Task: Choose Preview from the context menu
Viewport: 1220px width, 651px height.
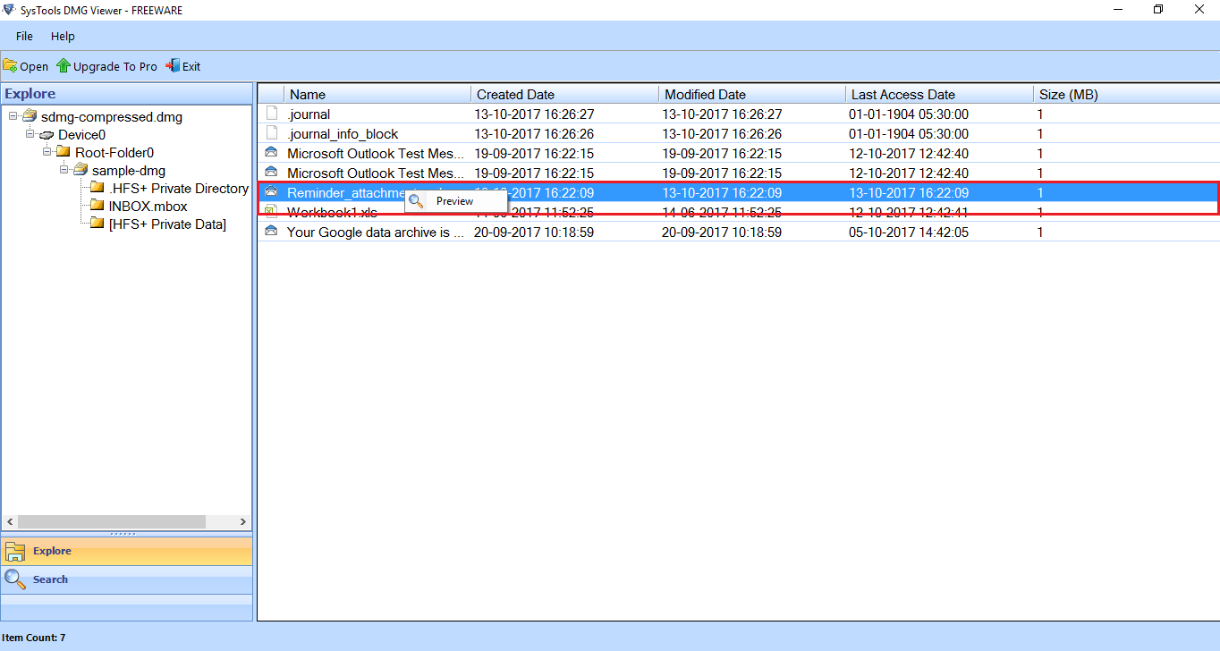Action: 455,201
